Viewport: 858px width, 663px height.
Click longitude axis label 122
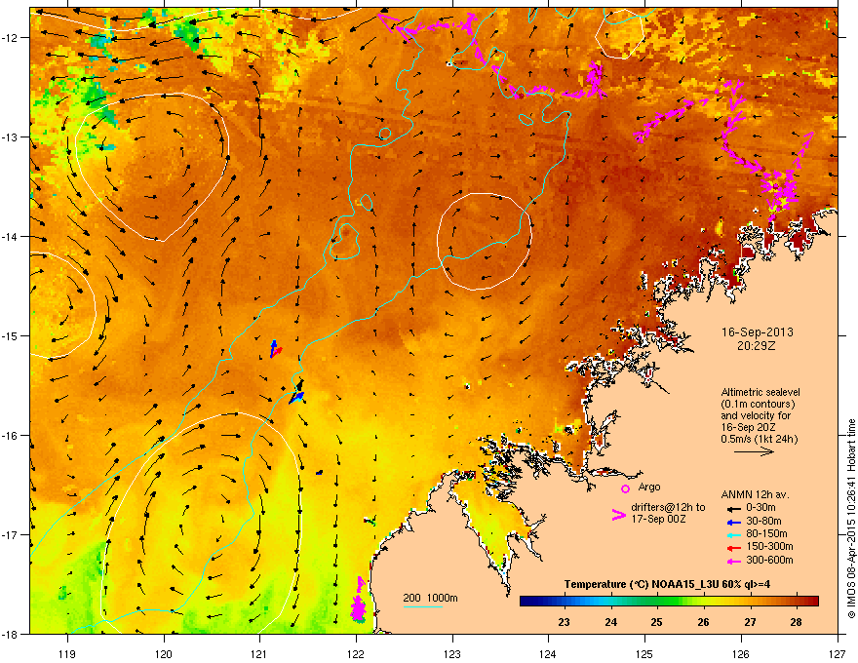coord(356,653)
